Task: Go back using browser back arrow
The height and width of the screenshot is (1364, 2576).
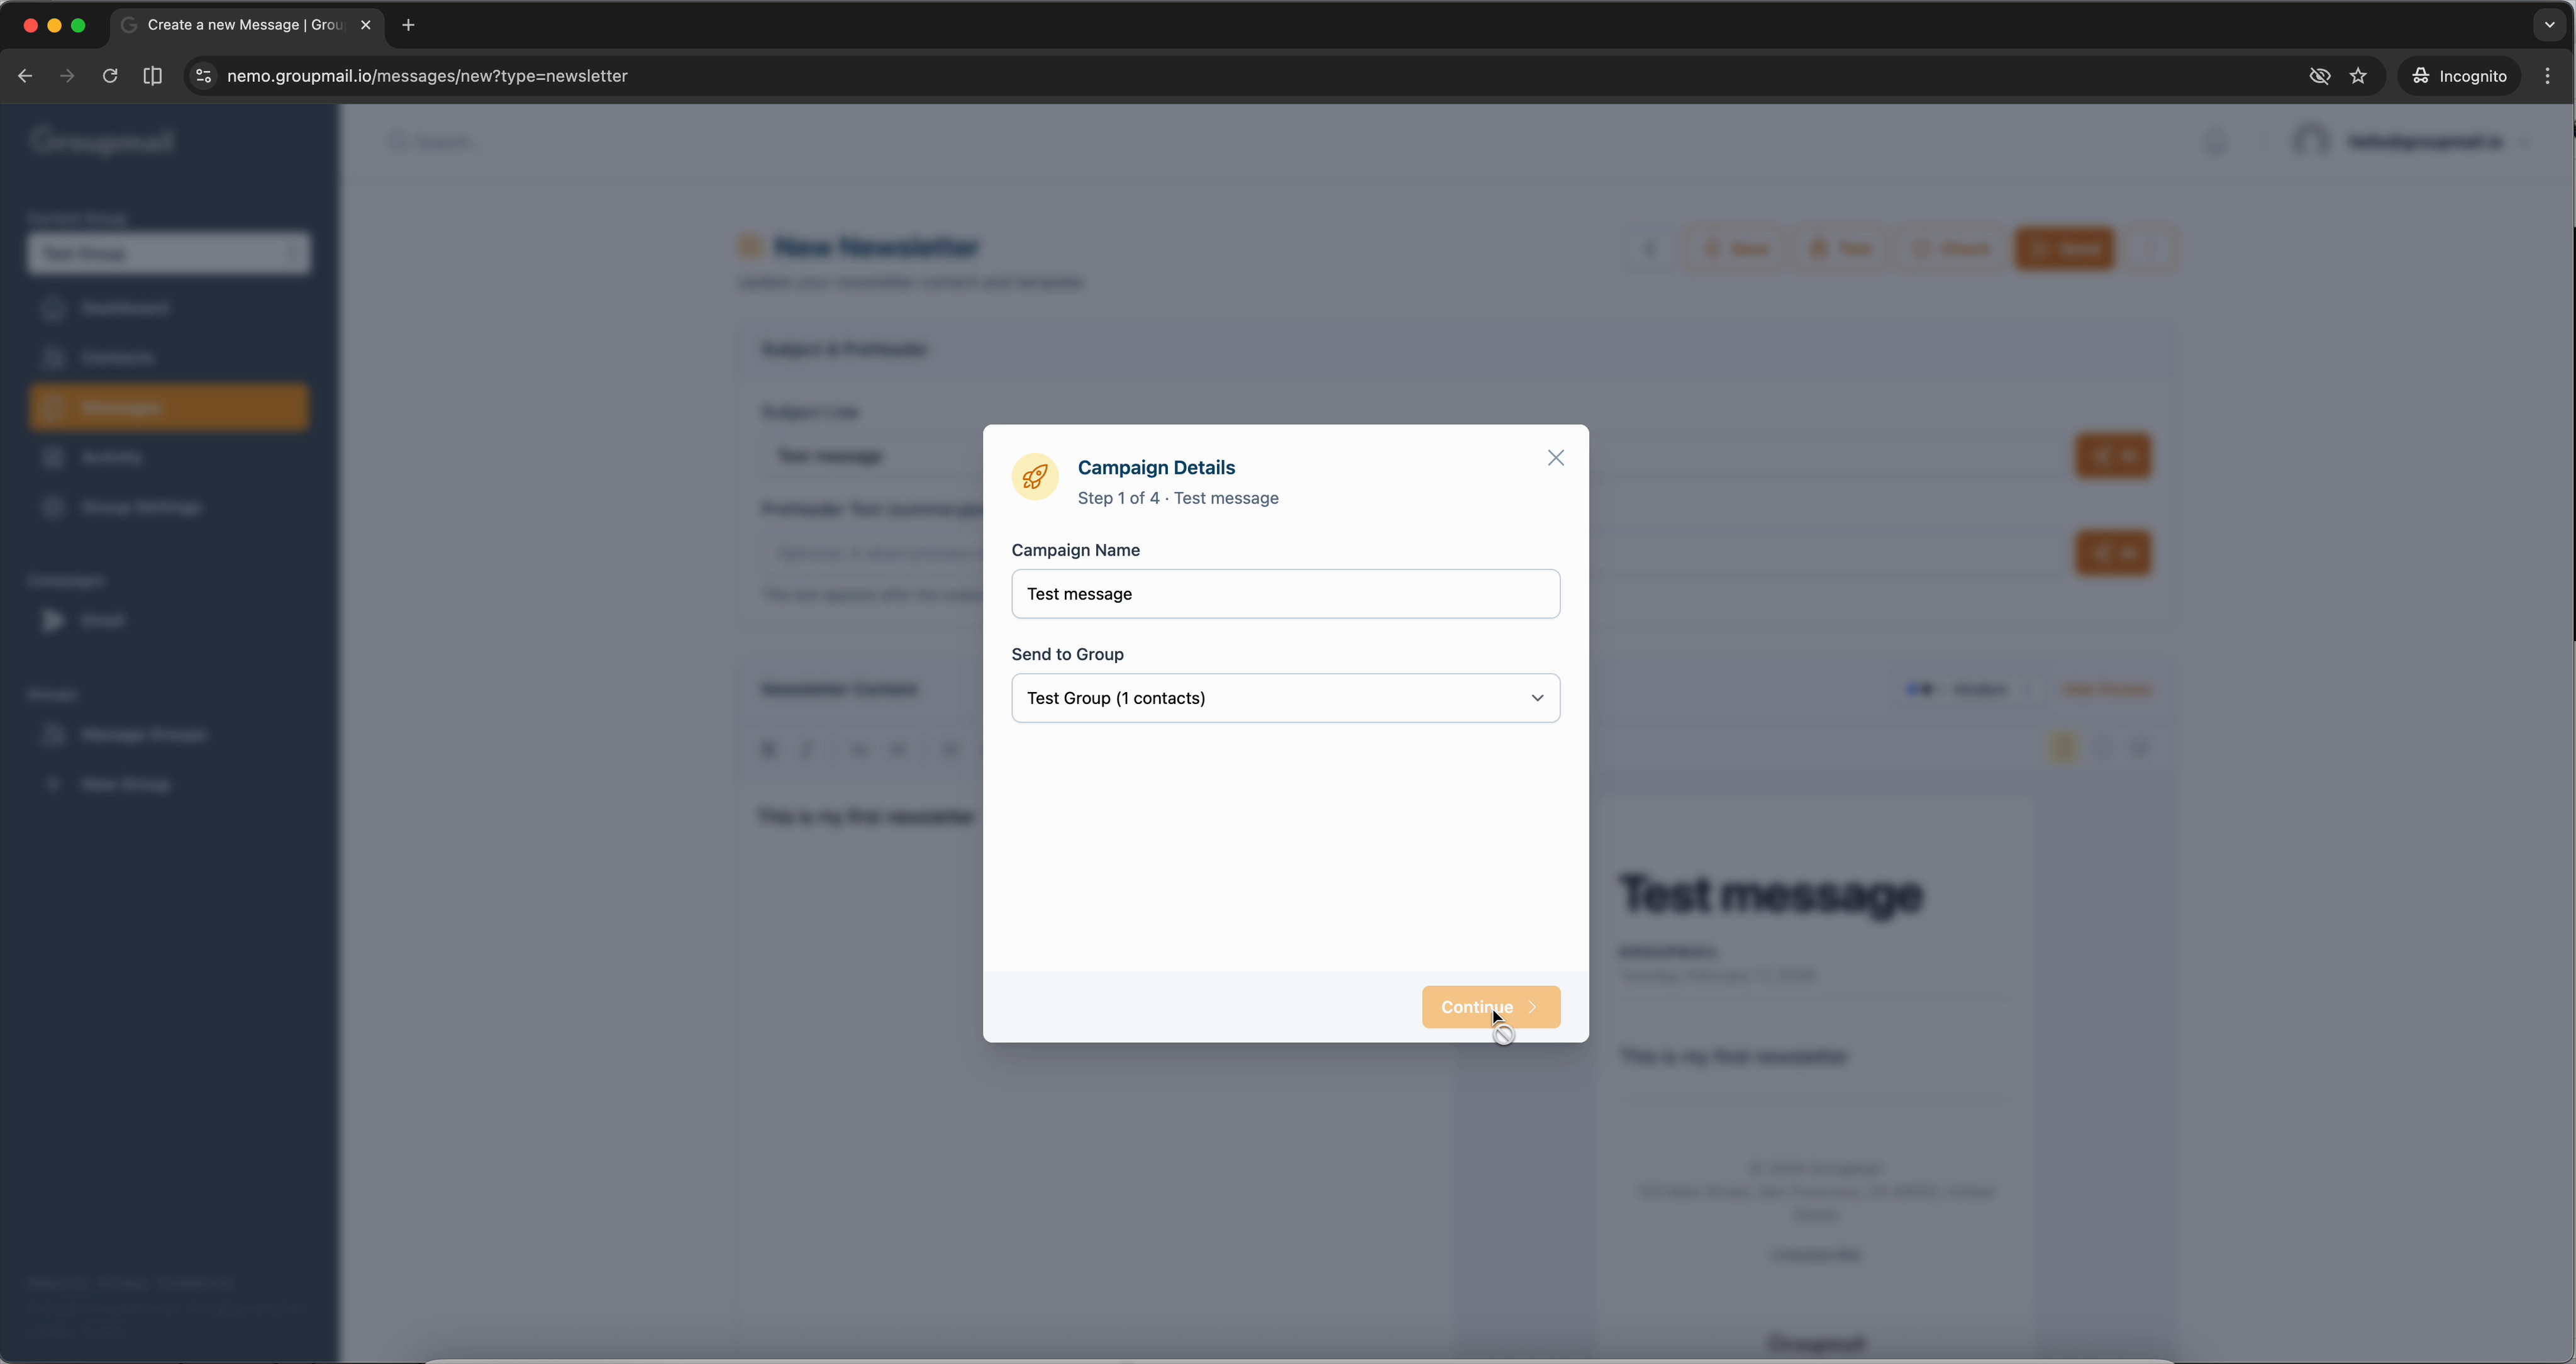Action: coord(25,76)
